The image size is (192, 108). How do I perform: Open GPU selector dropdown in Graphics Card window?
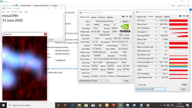pos(94,81)
